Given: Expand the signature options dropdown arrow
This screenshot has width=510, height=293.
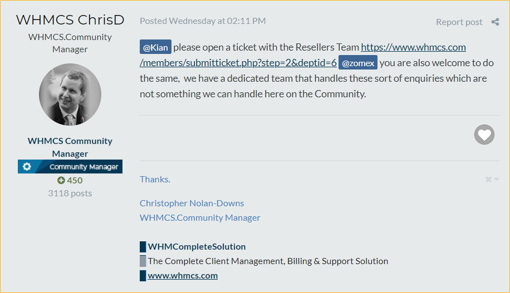Looking at the screenshot, I should click(496, 180).
